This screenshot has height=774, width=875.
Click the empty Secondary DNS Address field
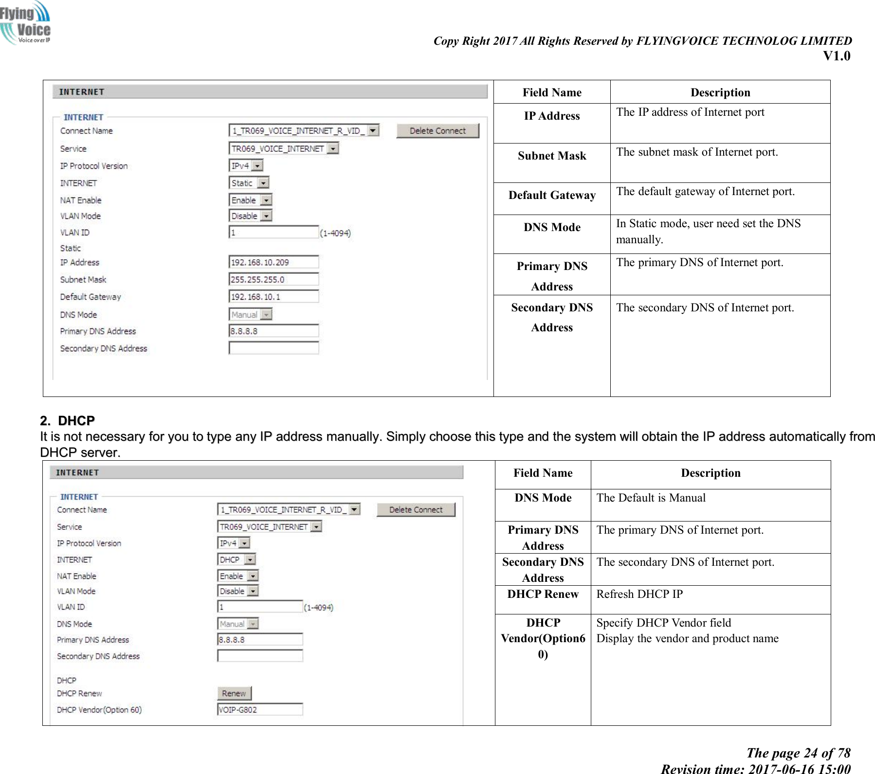click(x=273, y=348)
